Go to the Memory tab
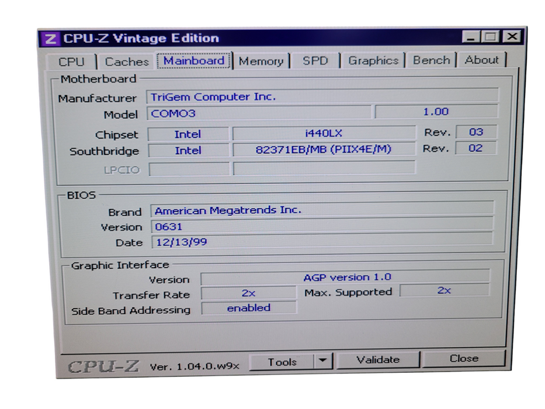Screen dimensions: 545x409 pyautogui.click(x=261, y=61)
